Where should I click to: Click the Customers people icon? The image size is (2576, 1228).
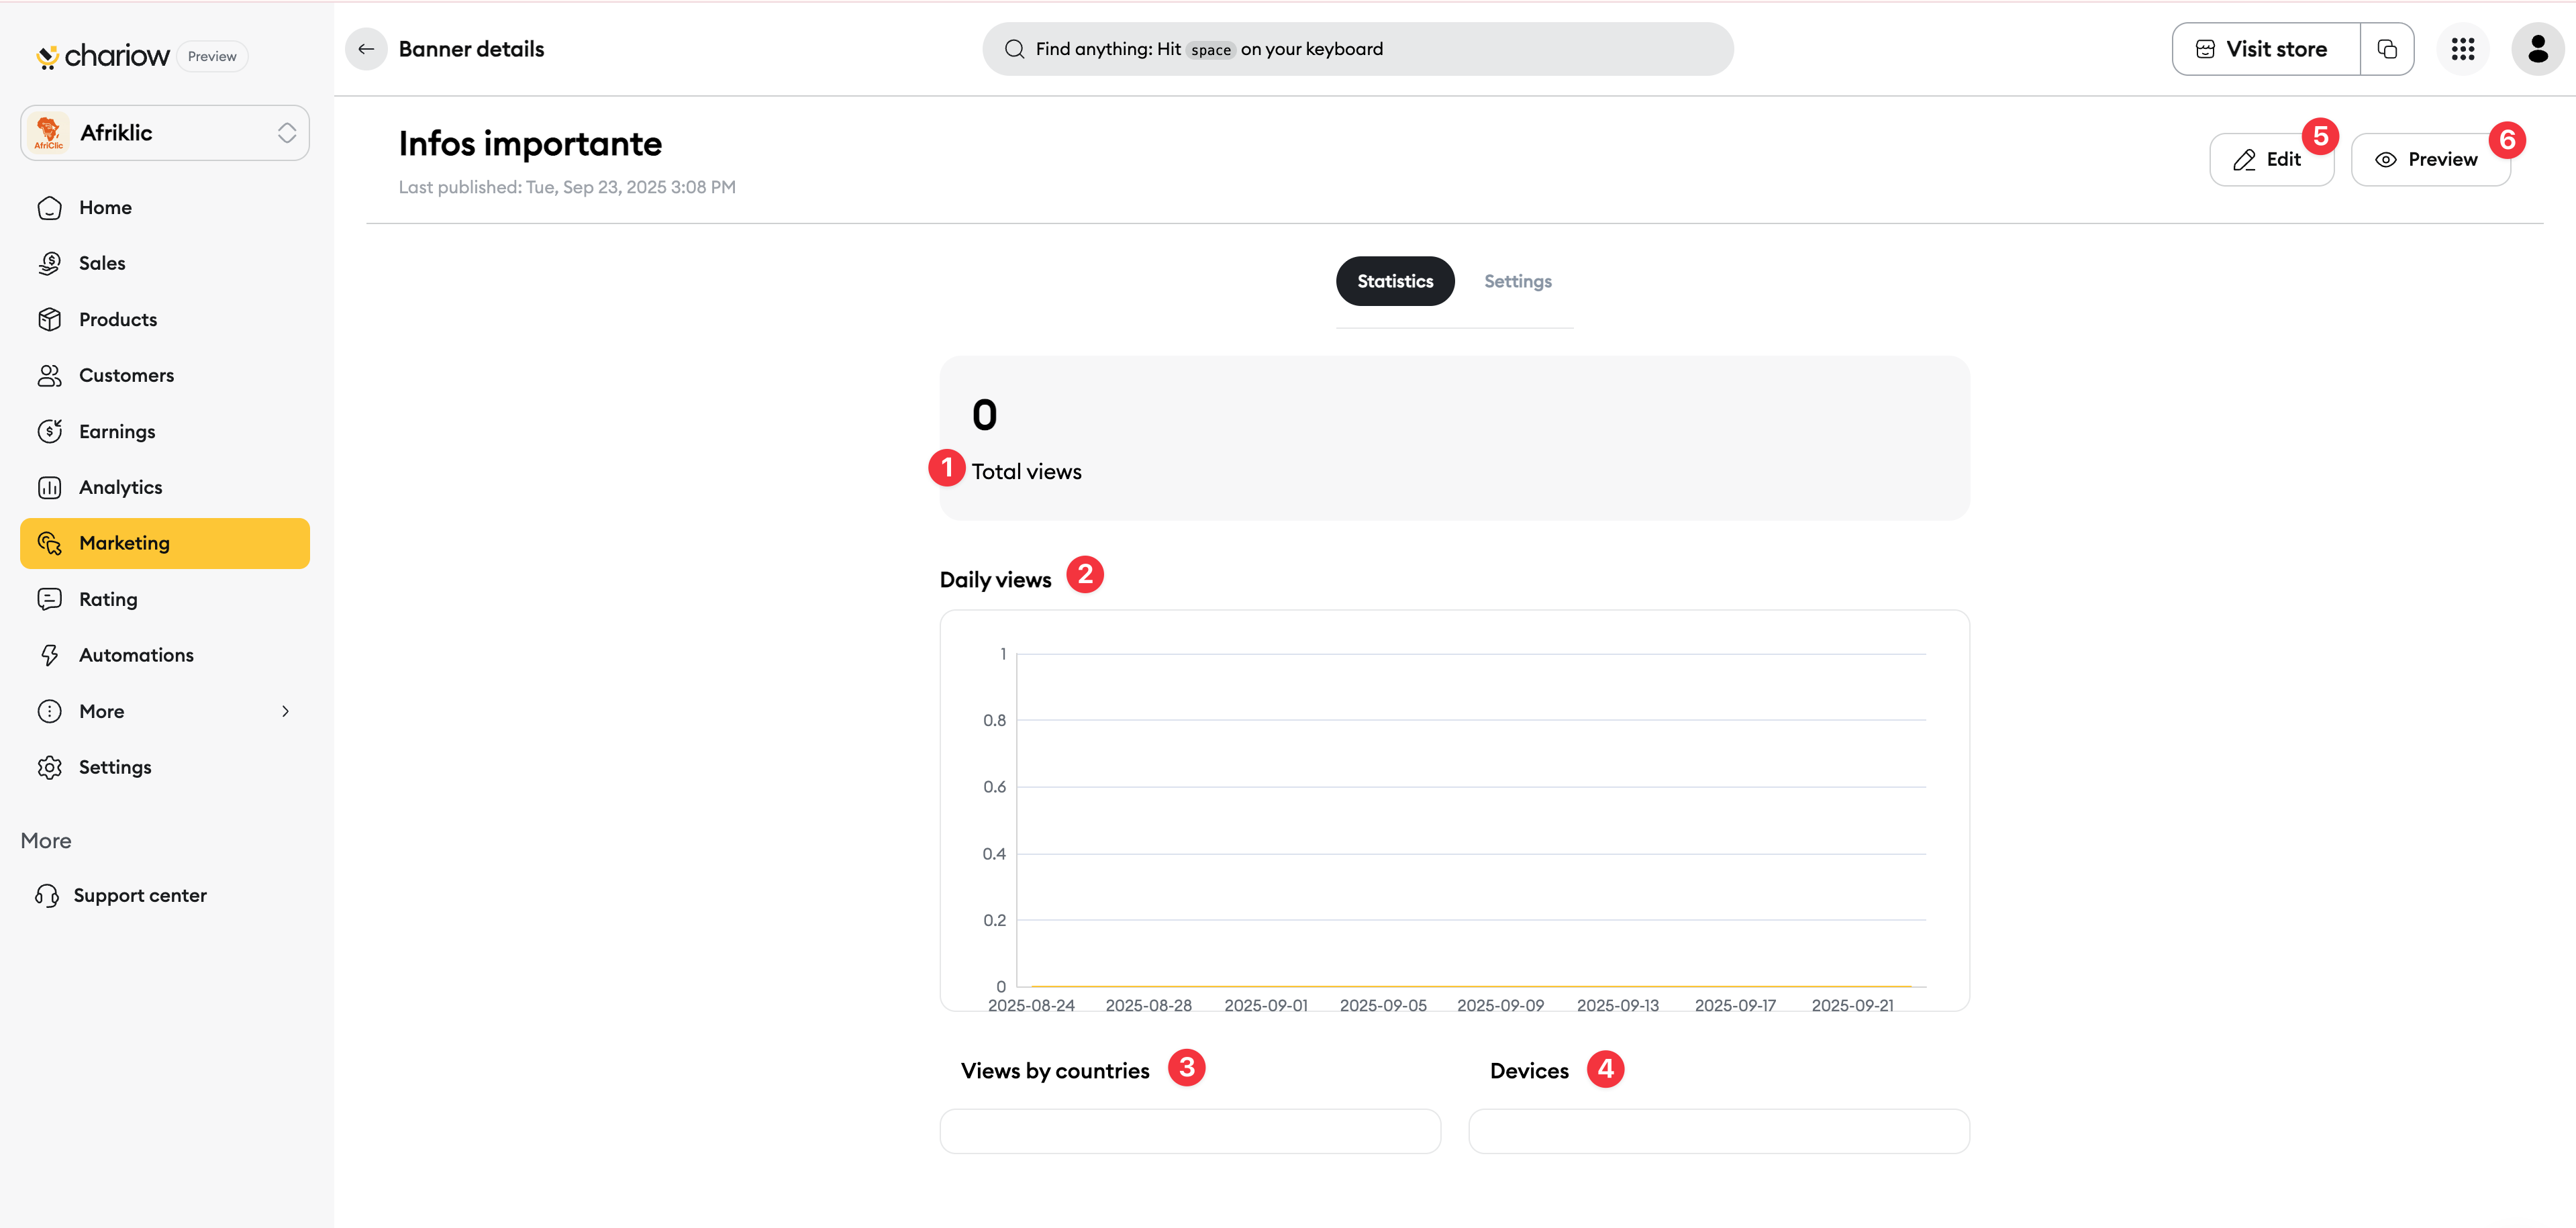click(50, 376)
